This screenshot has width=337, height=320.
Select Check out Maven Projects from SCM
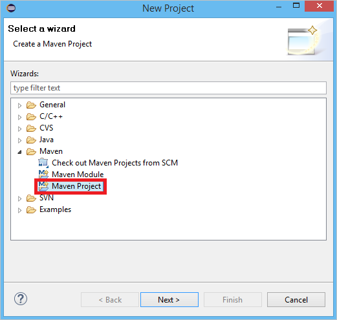(x=115, y=163)
